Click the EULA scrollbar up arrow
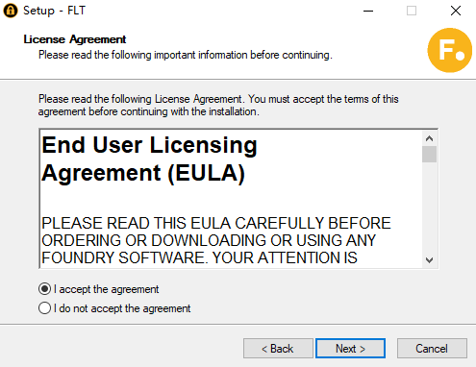 tap(429, 138)
